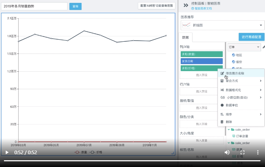Choose 删除 in the context menu
This screenshot has height=167, width=265.
click(241, 122)
